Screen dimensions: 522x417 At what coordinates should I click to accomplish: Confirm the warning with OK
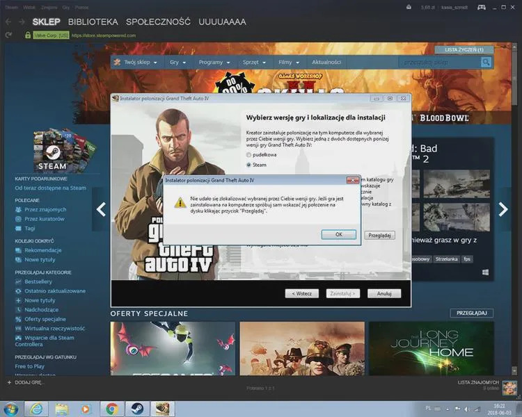click(338, 234)
